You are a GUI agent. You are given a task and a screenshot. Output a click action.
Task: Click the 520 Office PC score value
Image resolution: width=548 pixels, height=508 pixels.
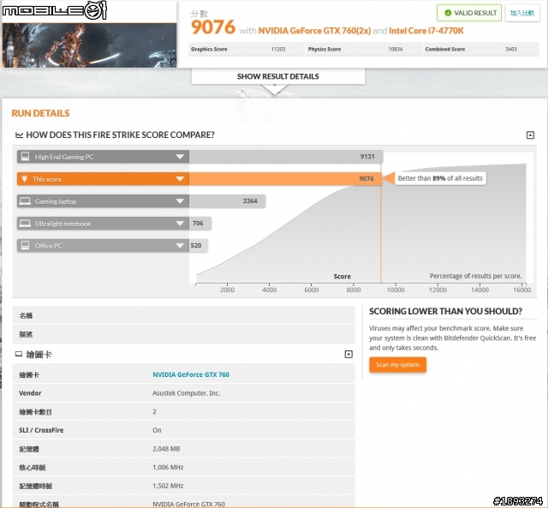pyautogui.click(x=196, y=246)
